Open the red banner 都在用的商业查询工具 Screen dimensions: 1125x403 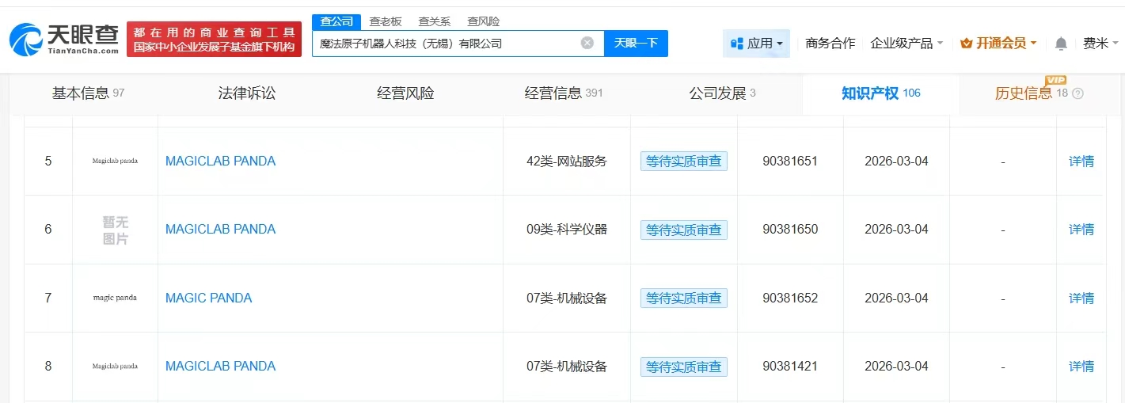(x=214, y=40)
